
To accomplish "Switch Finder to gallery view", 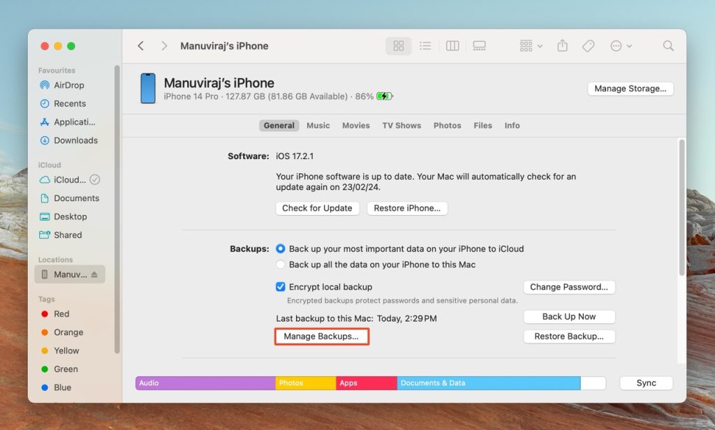I will coord(479,46).
